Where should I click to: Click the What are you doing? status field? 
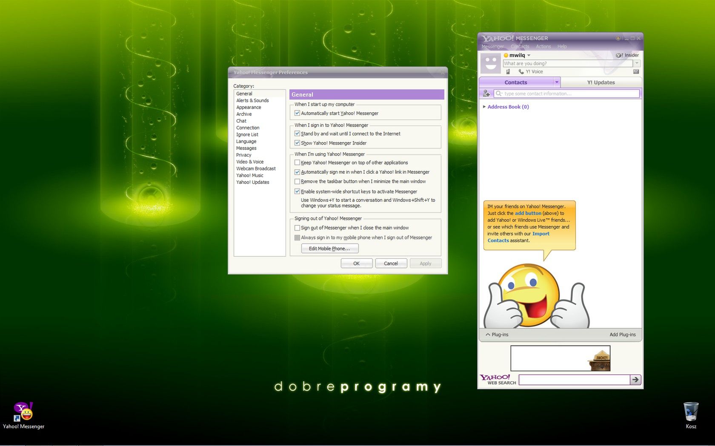coord(568,63)
